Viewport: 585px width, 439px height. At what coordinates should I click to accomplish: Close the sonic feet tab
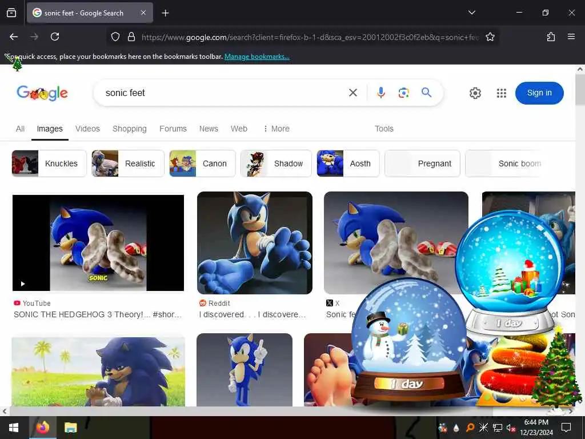click(x=143, y=13)
